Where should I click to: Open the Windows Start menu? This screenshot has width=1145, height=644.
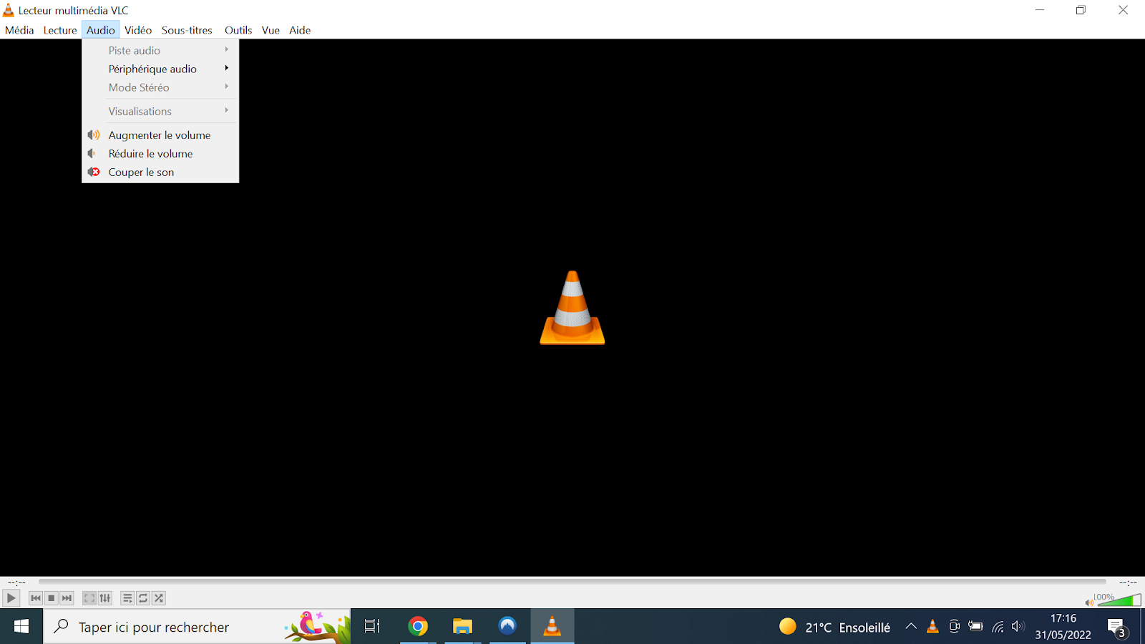[x=21, y=627]
